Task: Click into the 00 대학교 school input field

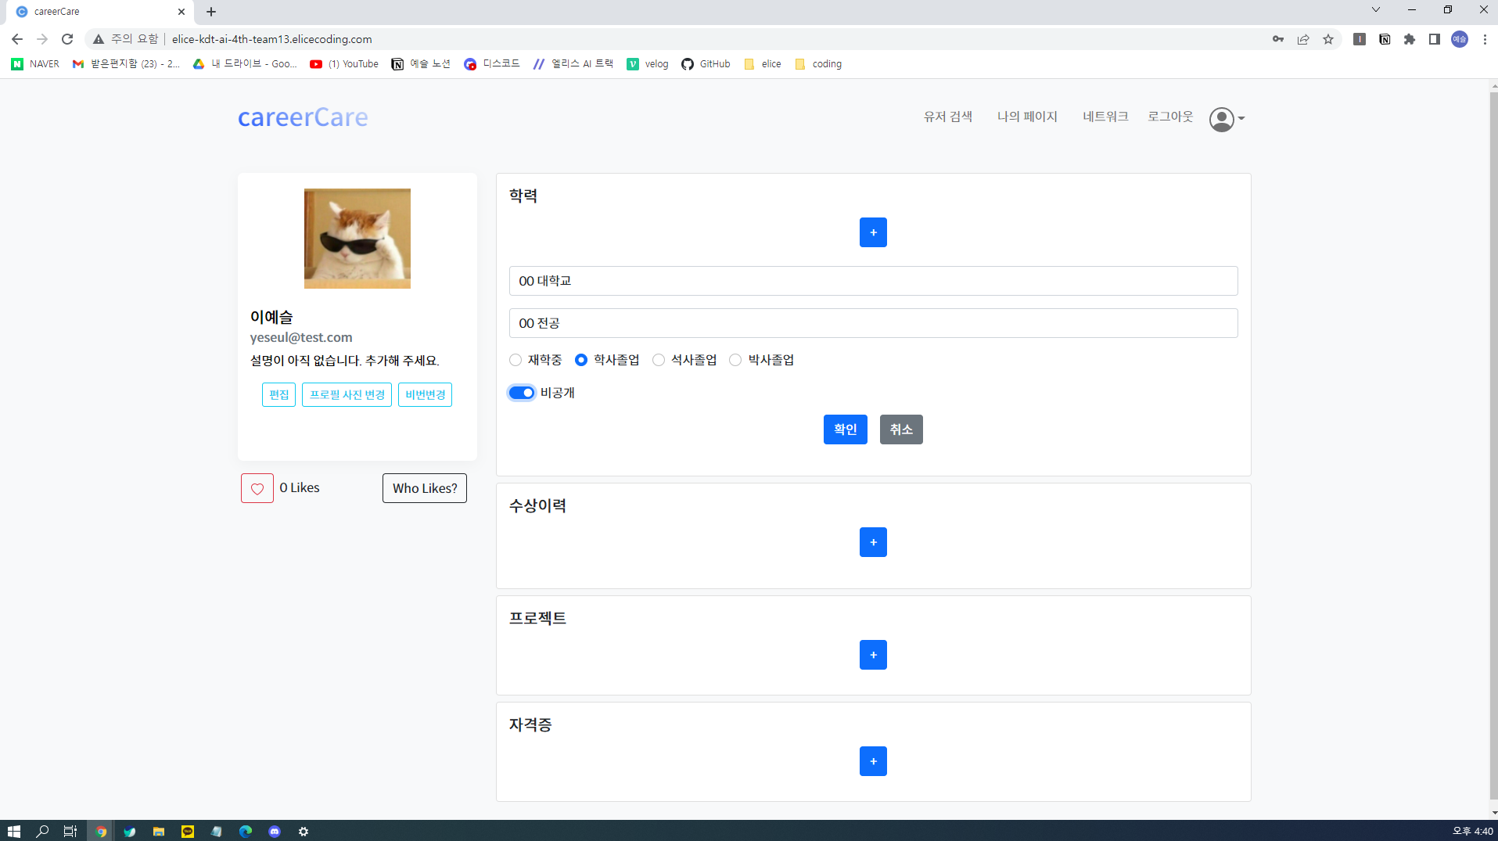Action: (x=873, y=281)
